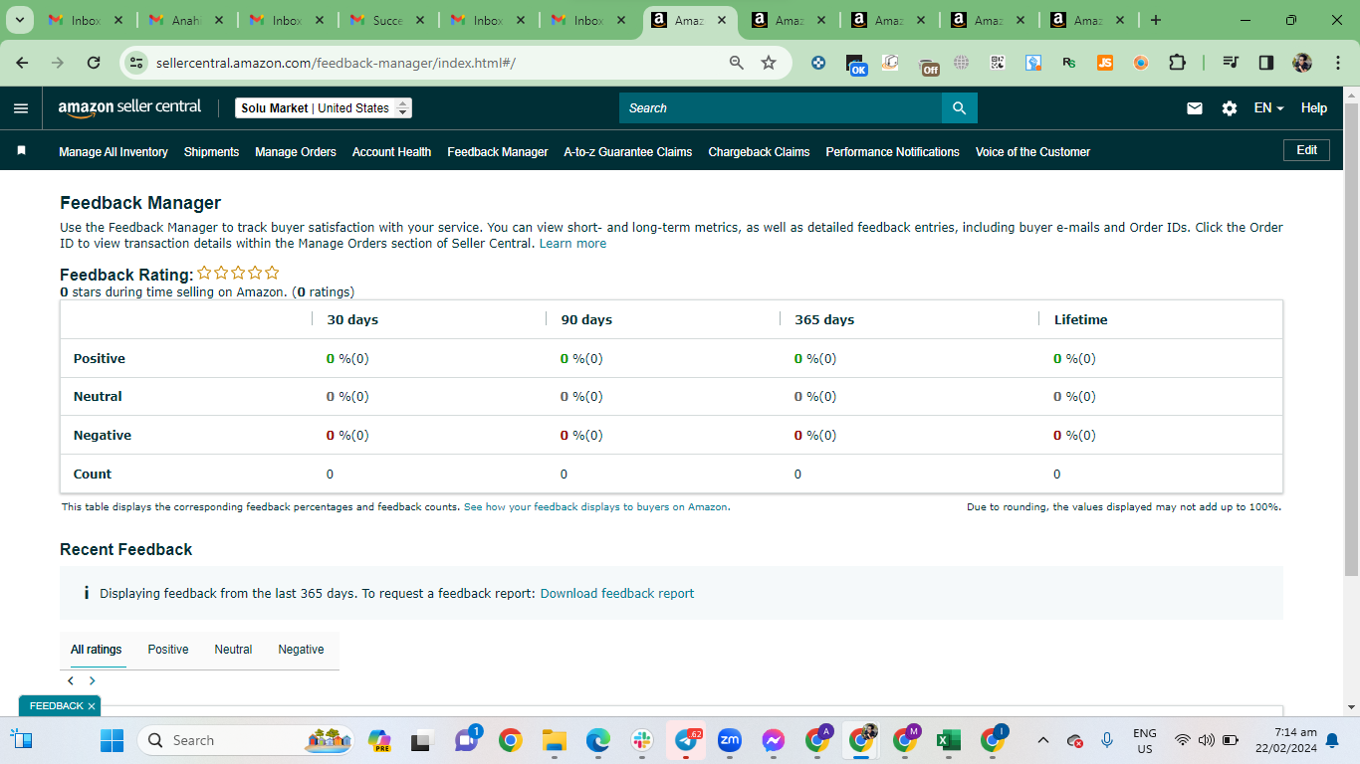Switch to the Gmail tab titled Succe
Screen dimensions: 1360x764
[x=387, y=20]
